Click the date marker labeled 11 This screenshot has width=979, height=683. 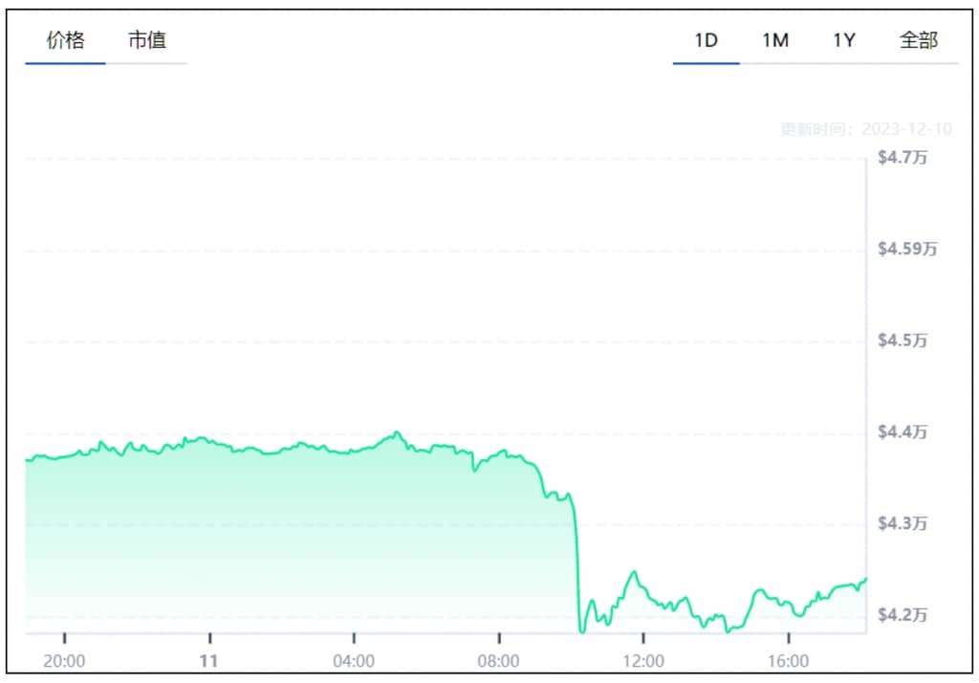[209, 661]
